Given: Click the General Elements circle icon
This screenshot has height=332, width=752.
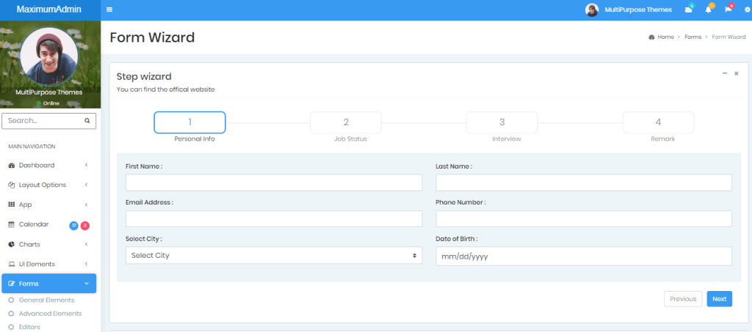Looking at the screenshot, I should point(11,300).
